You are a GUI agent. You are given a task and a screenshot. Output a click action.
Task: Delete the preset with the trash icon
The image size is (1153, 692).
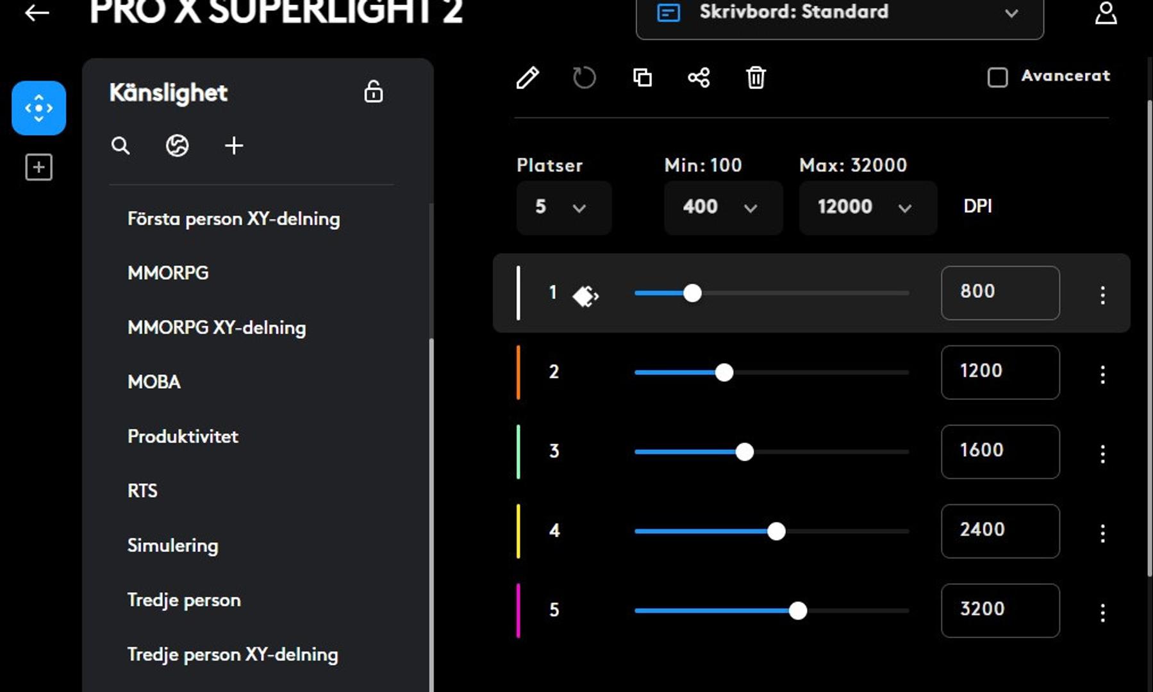tap(756, 78)
